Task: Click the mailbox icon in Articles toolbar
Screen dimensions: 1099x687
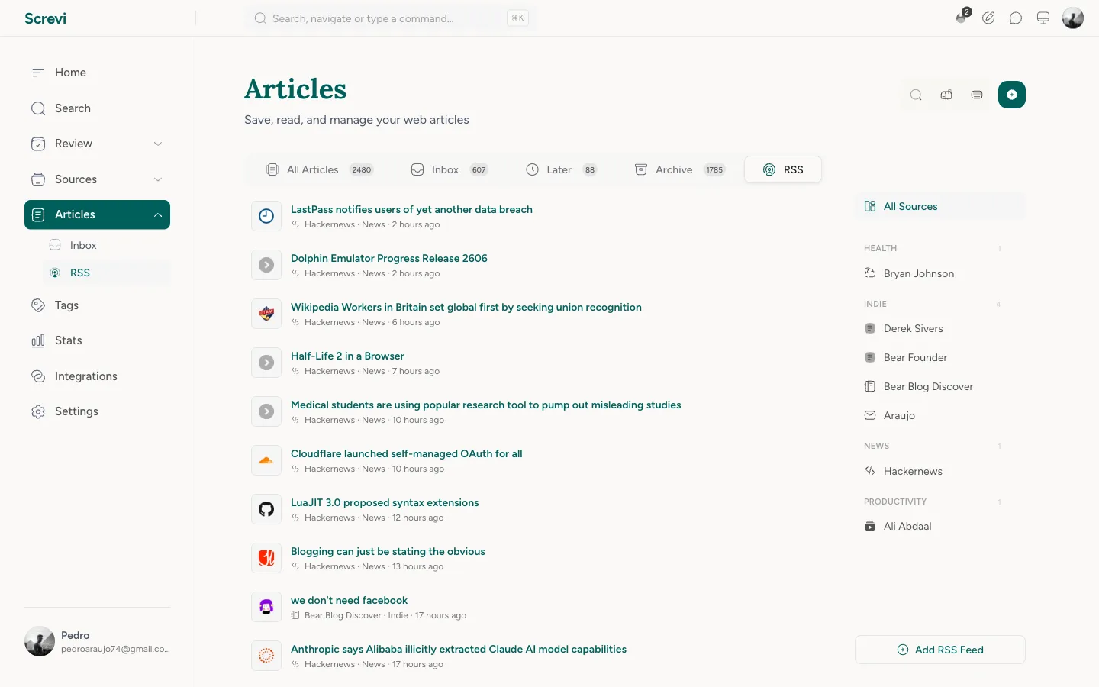Action: (946, 95)
